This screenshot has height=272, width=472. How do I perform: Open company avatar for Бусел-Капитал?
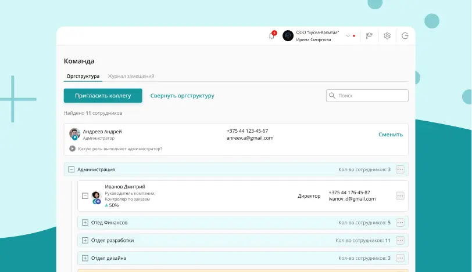[x=288, y=36]
